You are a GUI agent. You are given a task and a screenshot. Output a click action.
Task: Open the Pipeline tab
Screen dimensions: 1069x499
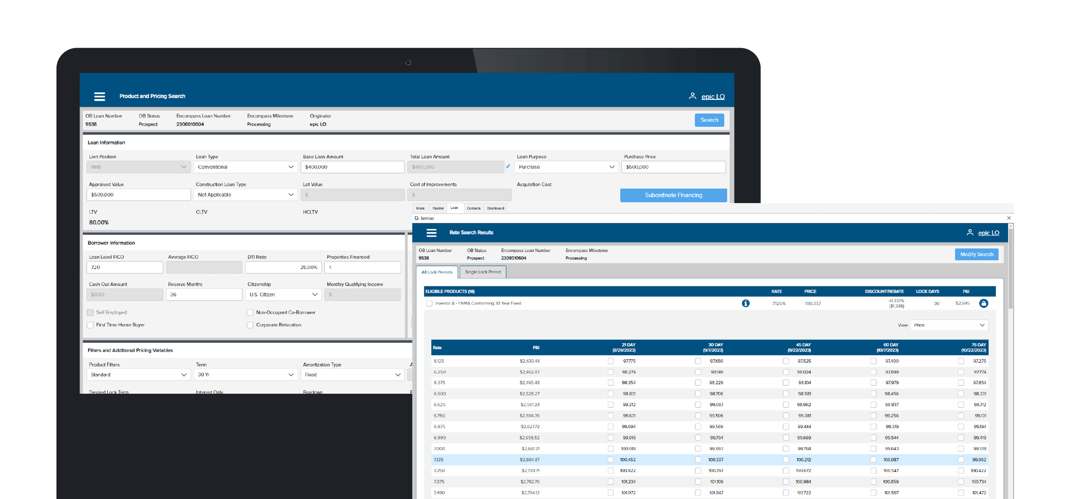click(438, 208)
